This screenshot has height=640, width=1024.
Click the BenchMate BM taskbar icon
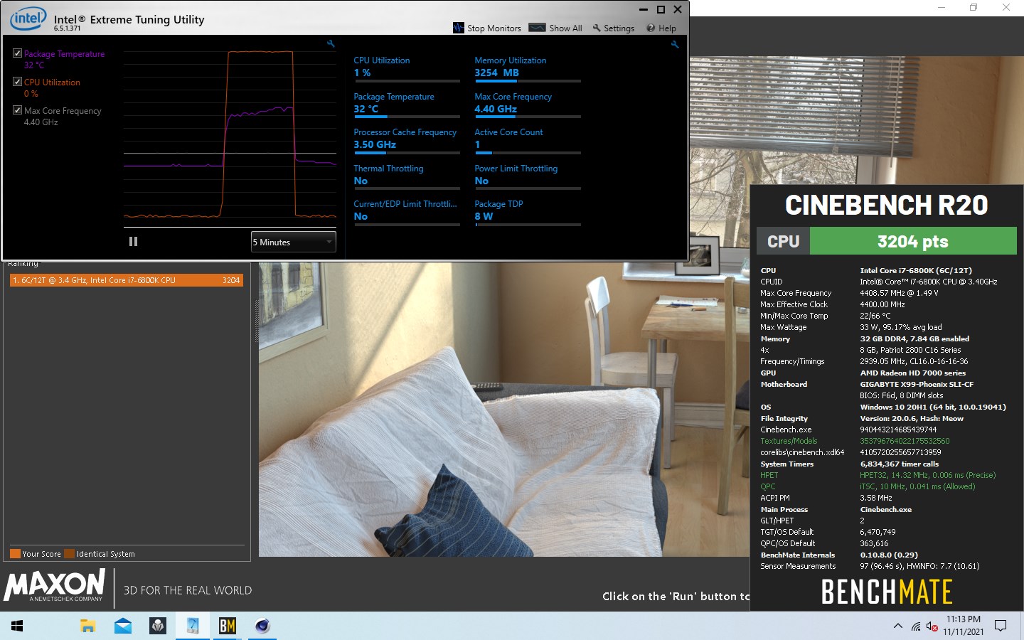click(228, 626)
